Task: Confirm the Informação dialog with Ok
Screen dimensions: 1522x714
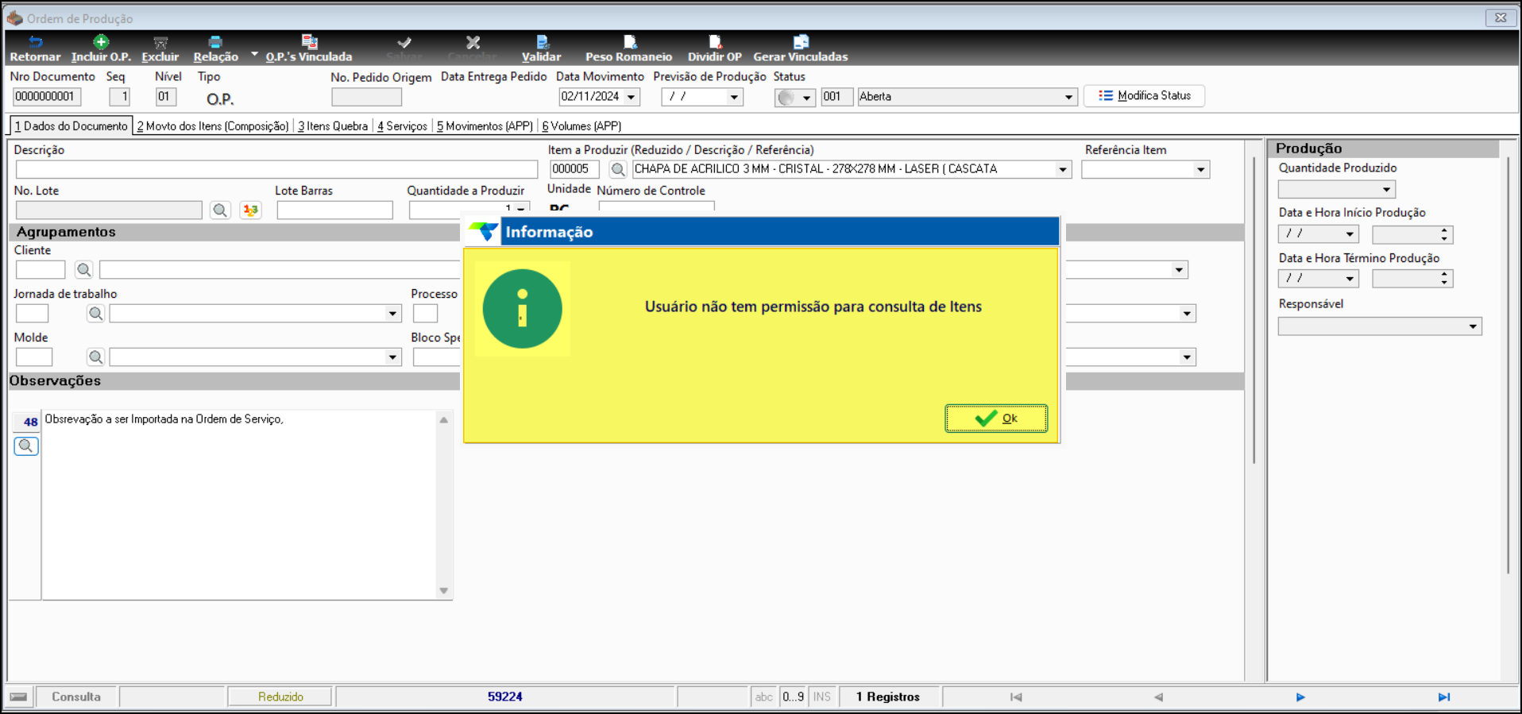Action: [x=996, y=419]
